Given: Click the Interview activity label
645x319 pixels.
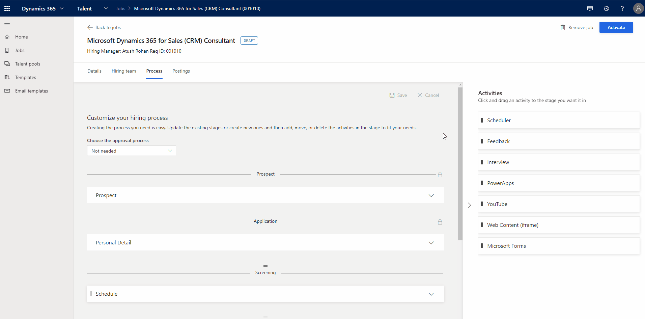Looking at the screenshot, I should [x=498, y=162].
